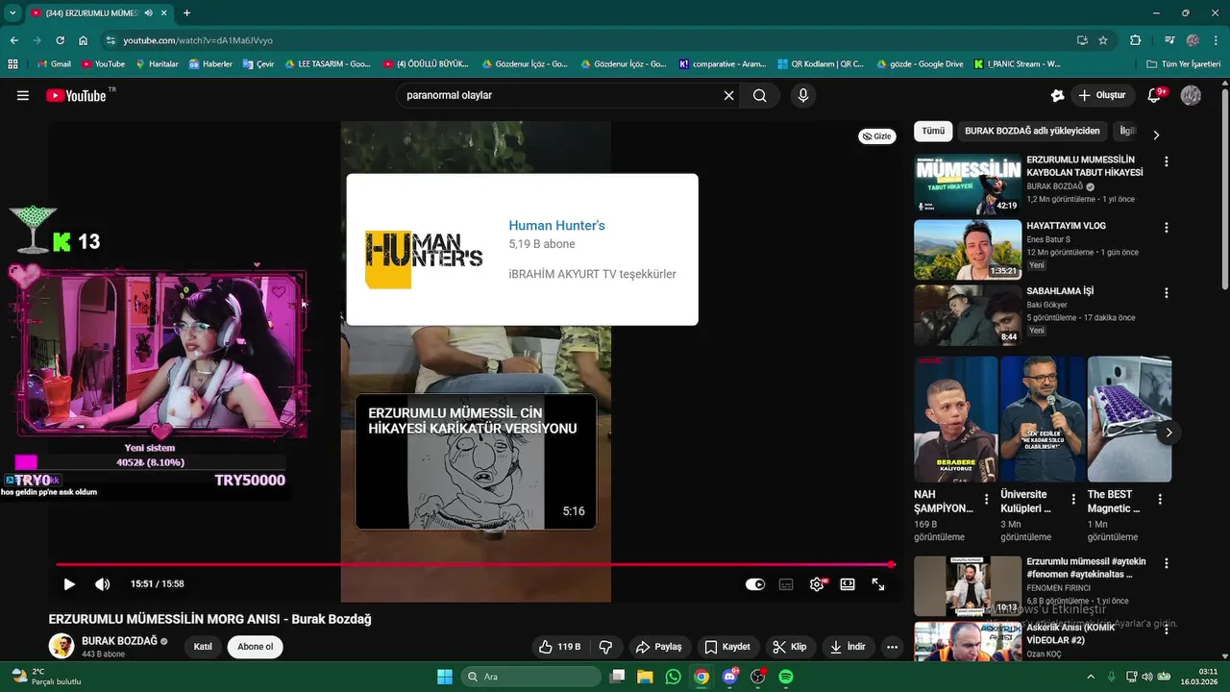1230x692 pixels.
Task: Download the video with İndir
Action: [849, 647]
